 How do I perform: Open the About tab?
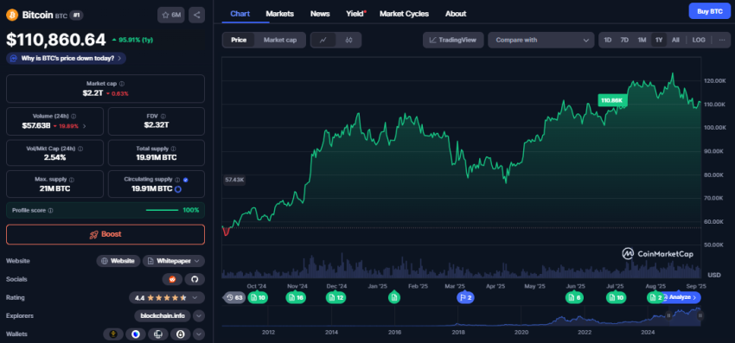coord(456,14)
